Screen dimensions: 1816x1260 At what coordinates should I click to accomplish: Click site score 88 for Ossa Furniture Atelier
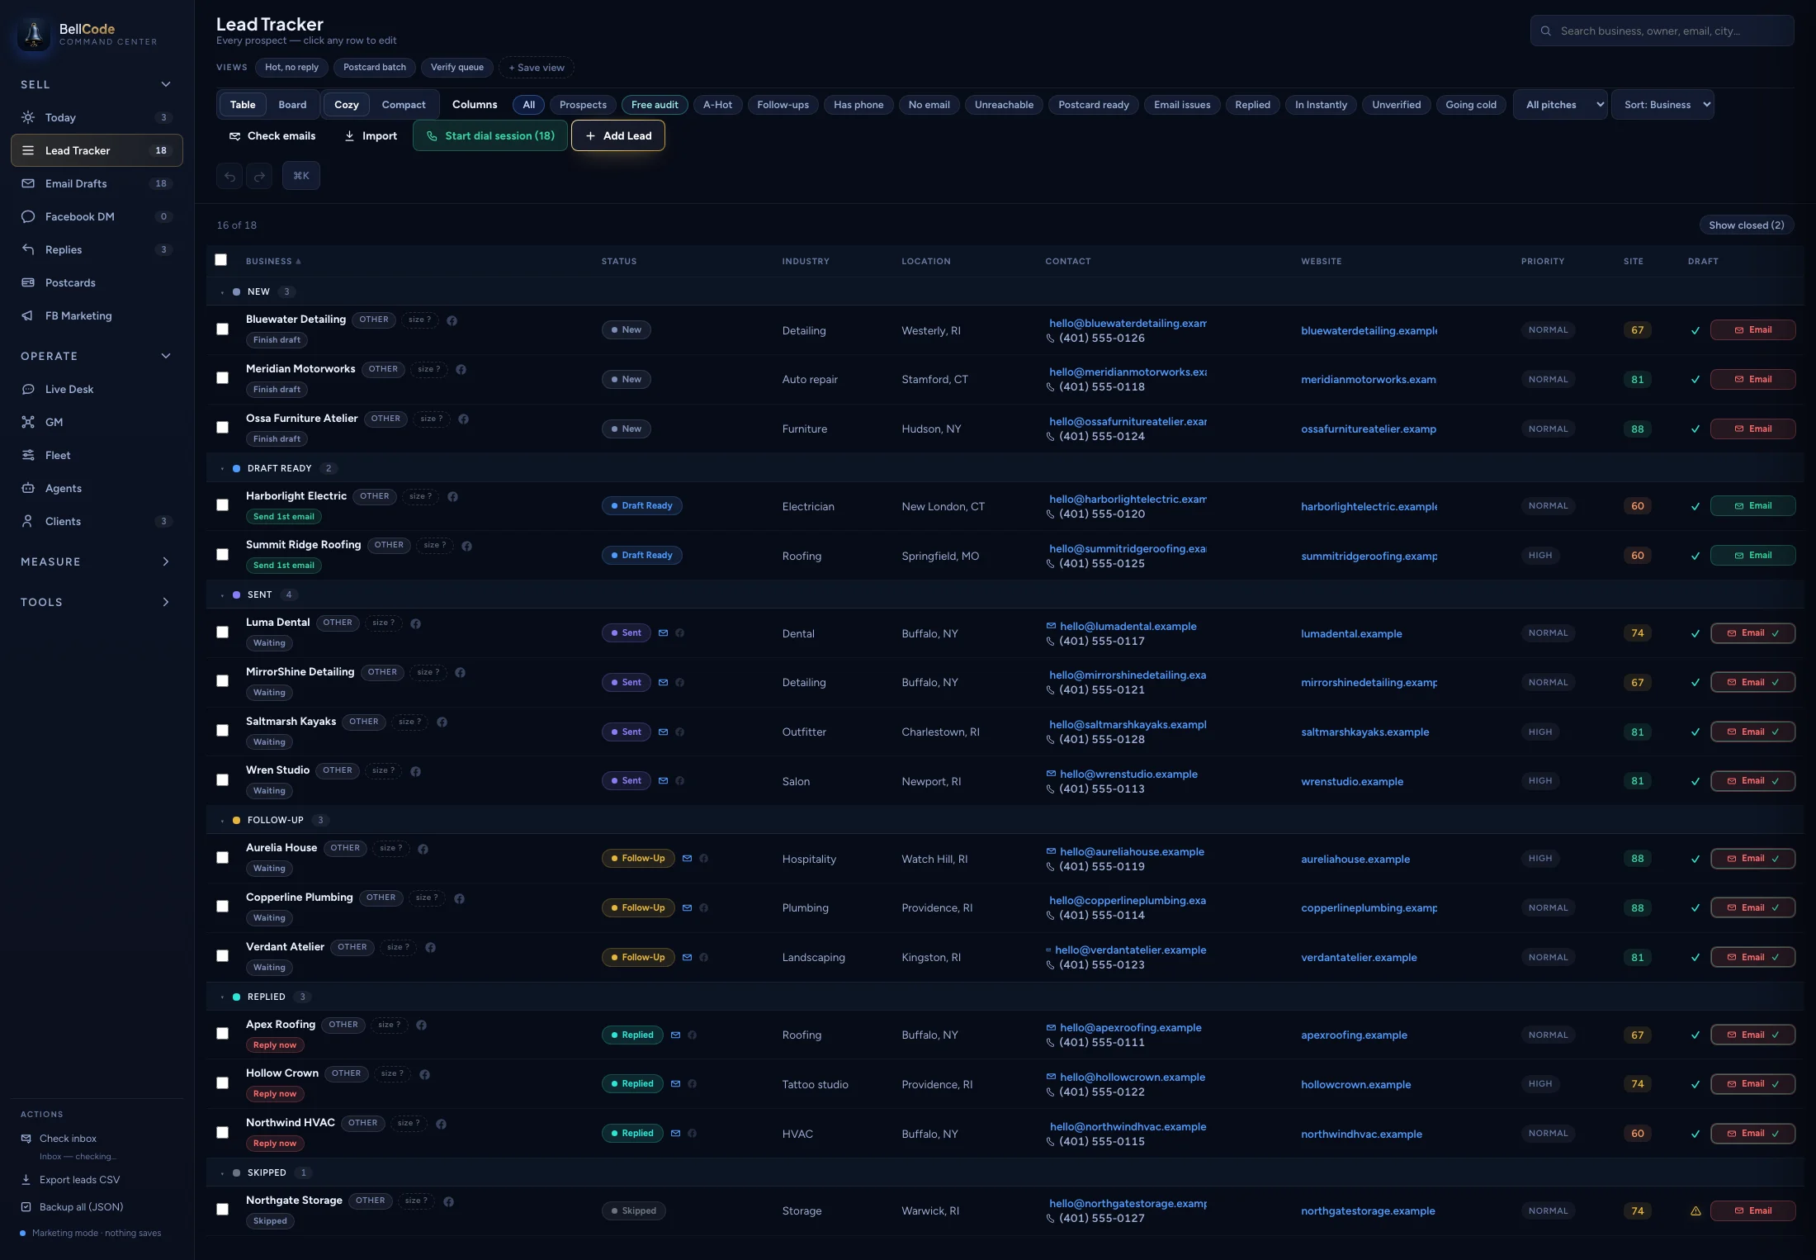coord(1638,429)
